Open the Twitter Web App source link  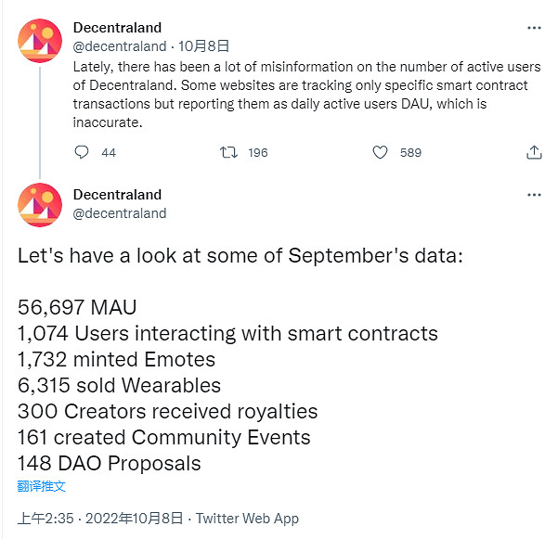point(247,519)
